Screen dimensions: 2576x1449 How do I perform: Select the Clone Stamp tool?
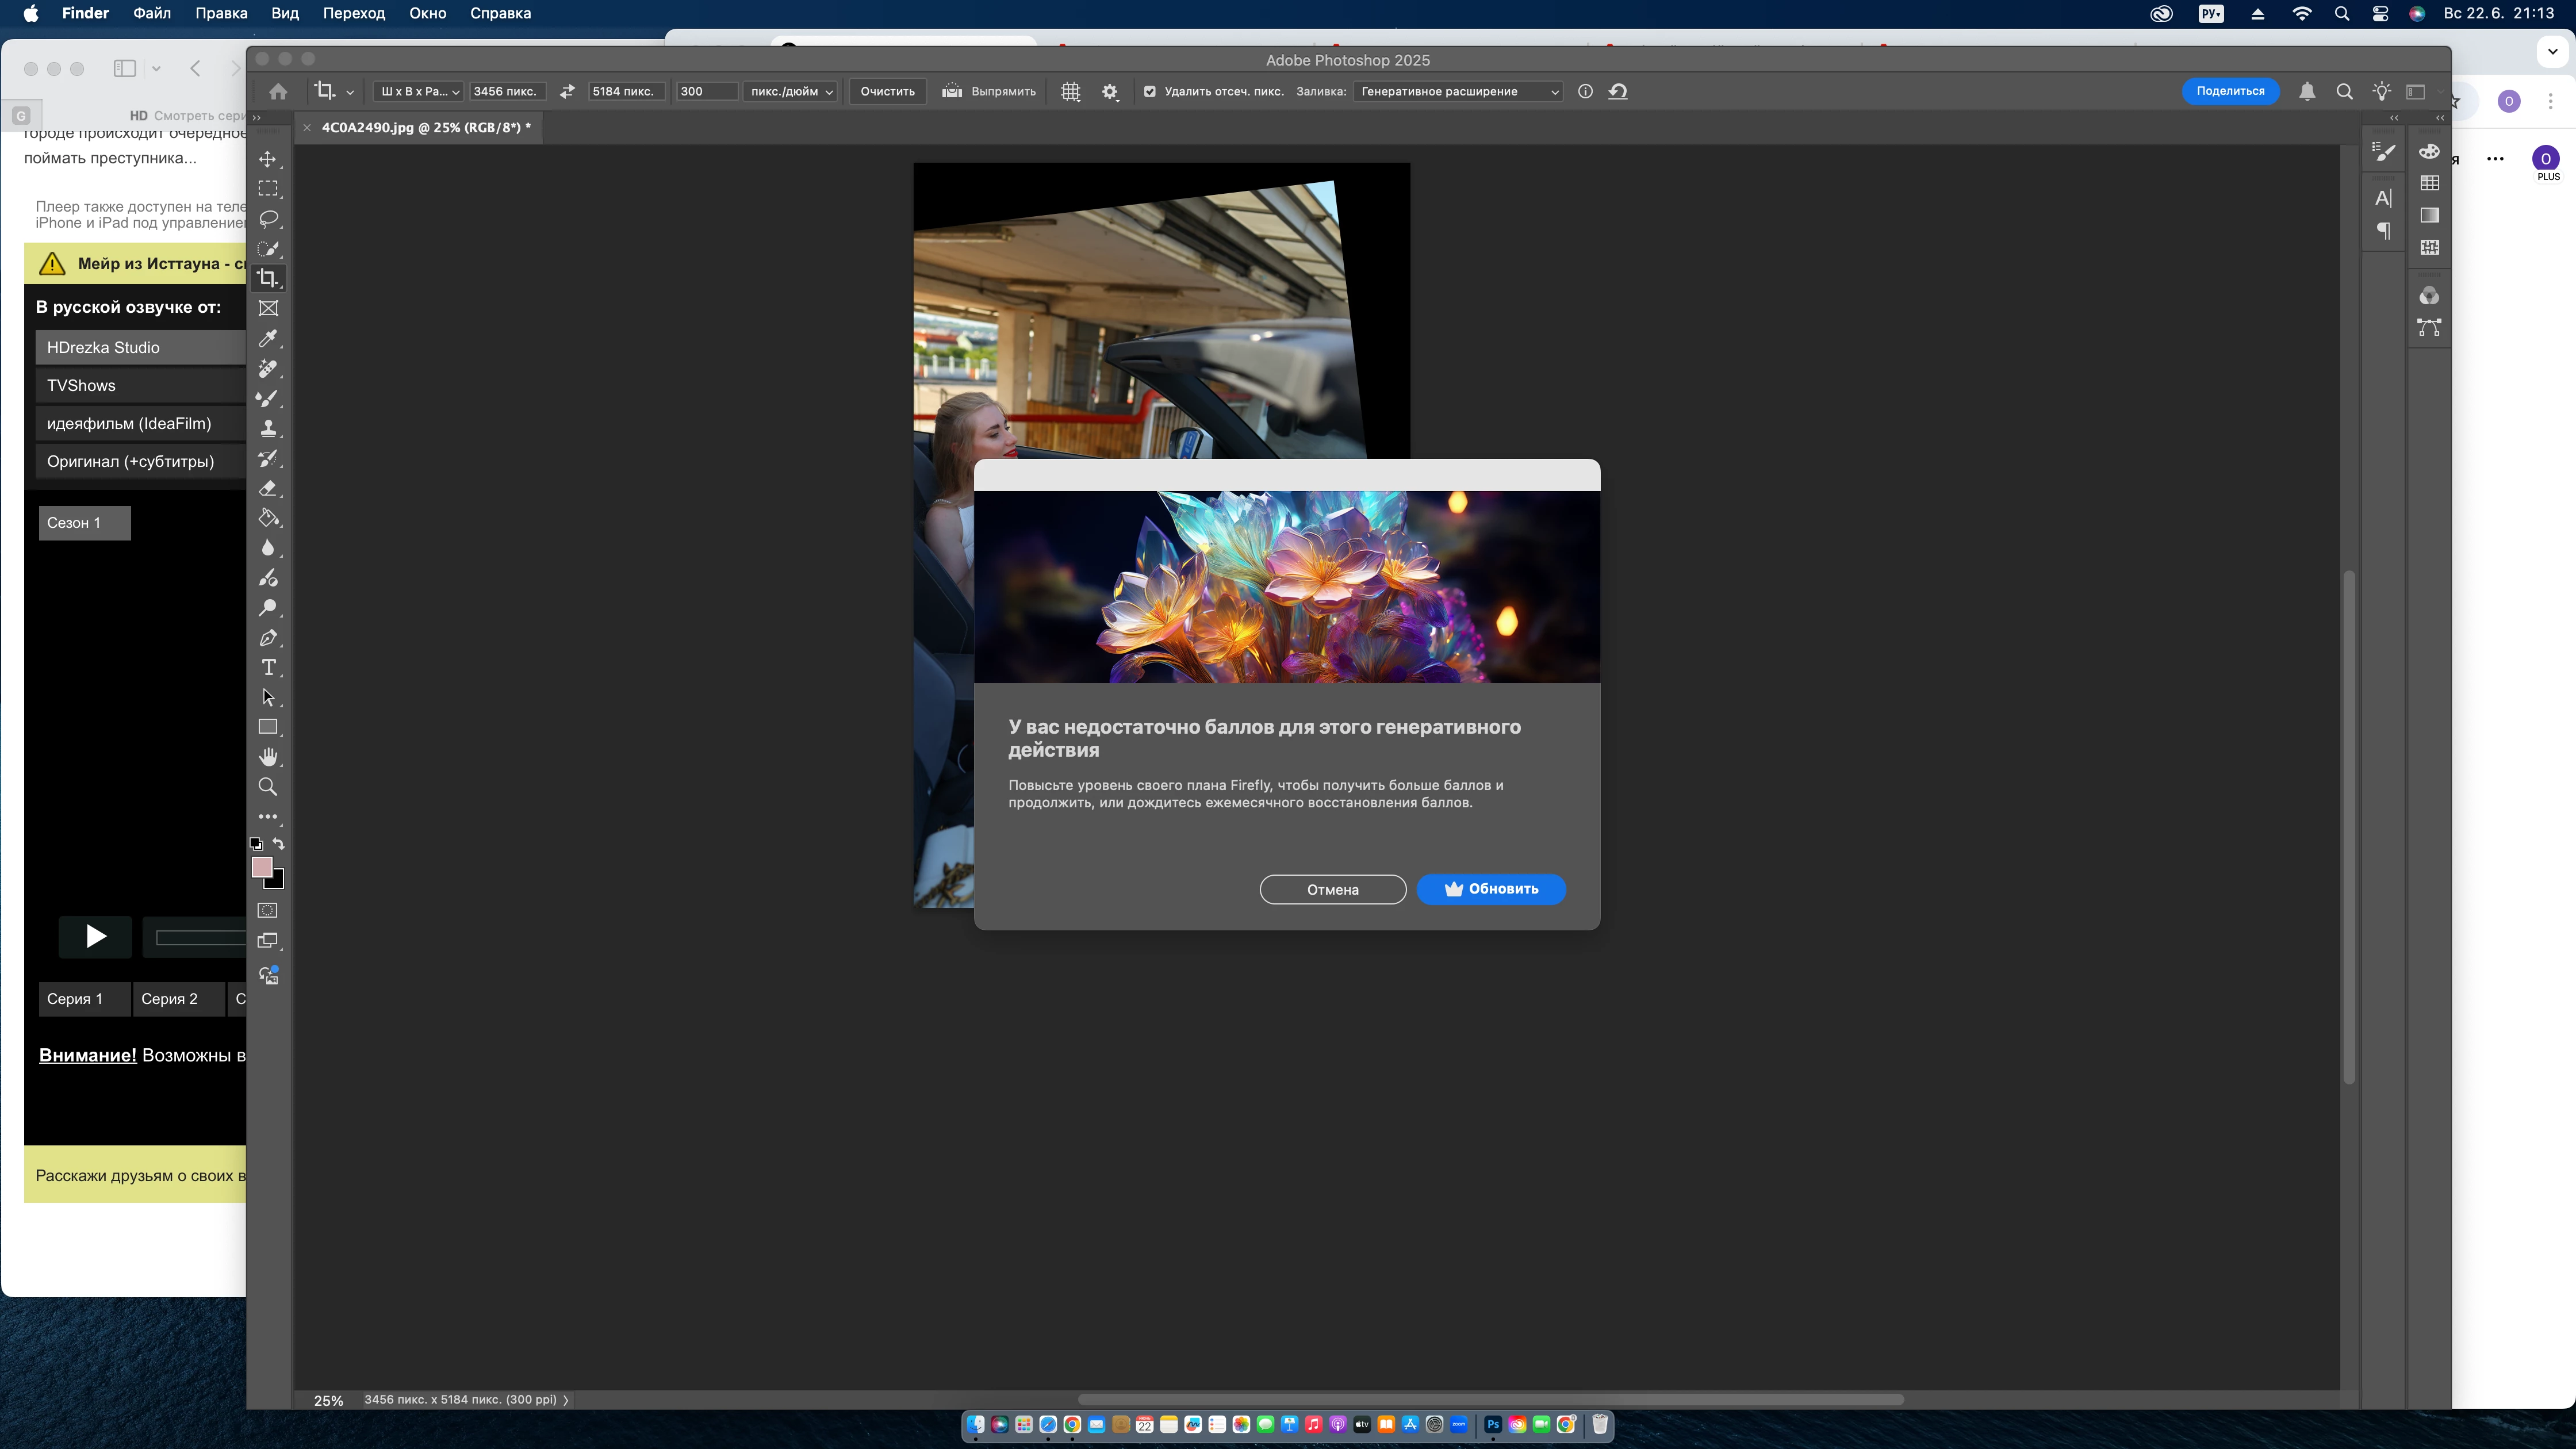point(267,429)
